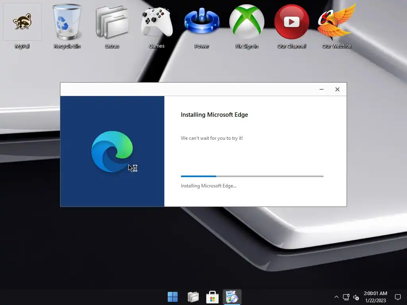
Task: Click the Microsoft Edge logo in installer
Action: pyautogui.click(x=112, y=151)
